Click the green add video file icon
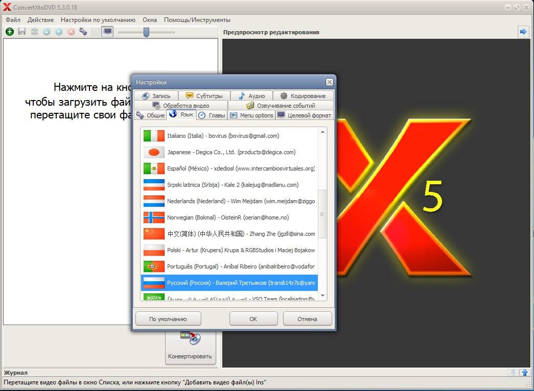Image resolution: width=534 pixels, height=391 pixels. coord(10,32)
